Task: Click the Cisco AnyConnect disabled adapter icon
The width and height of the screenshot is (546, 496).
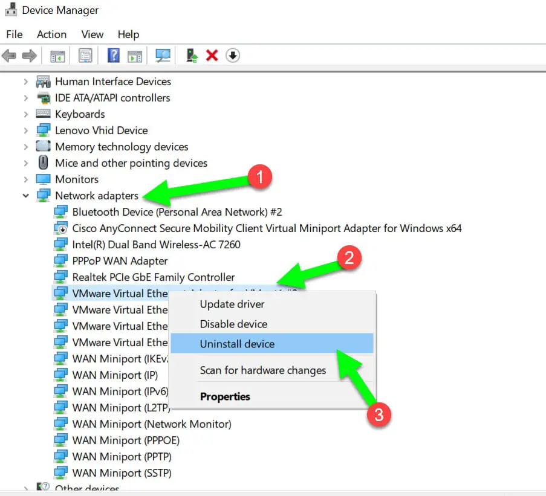Action: click(60, 228)
